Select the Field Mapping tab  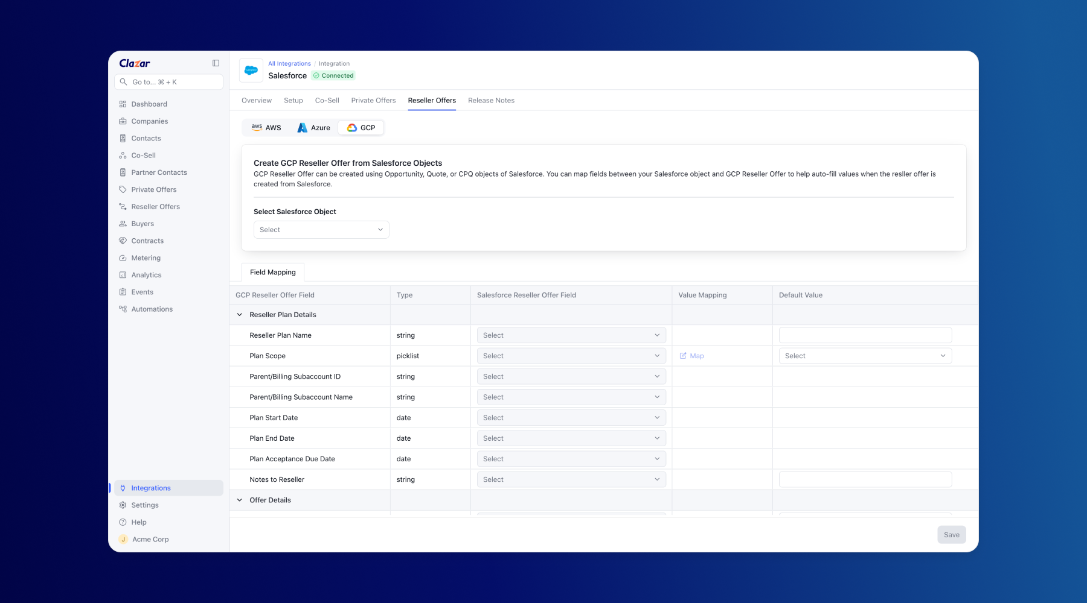click(273, 273)
